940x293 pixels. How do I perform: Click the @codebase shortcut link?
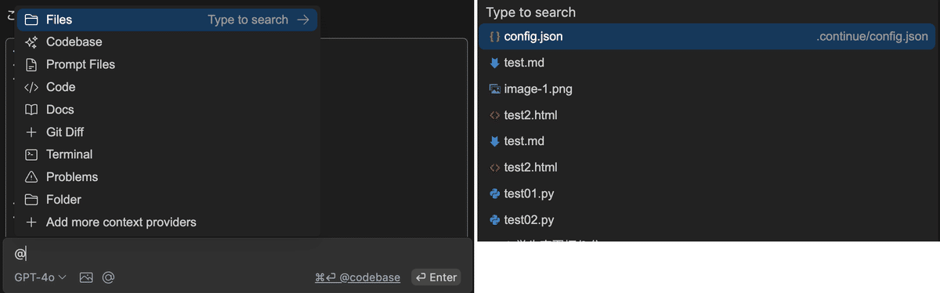(357, 277)
